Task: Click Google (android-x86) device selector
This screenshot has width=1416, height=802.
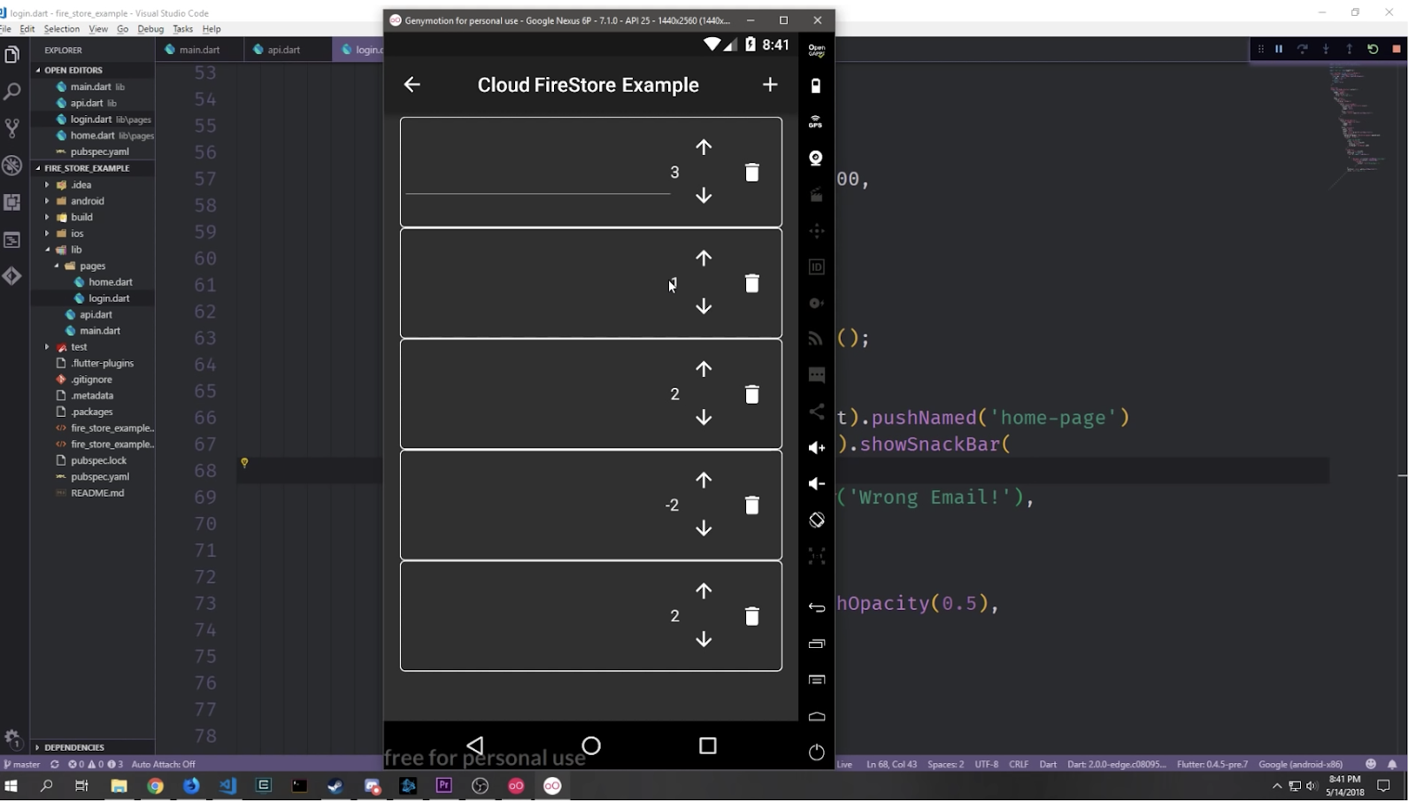Action: 1300,764
